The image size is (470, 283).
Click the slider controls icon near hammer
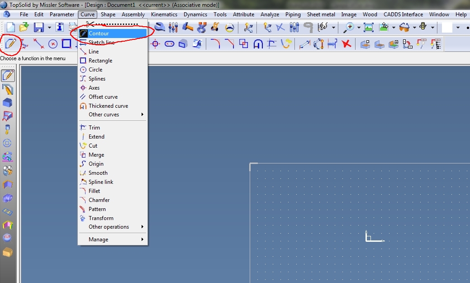(x=173, y=27)
